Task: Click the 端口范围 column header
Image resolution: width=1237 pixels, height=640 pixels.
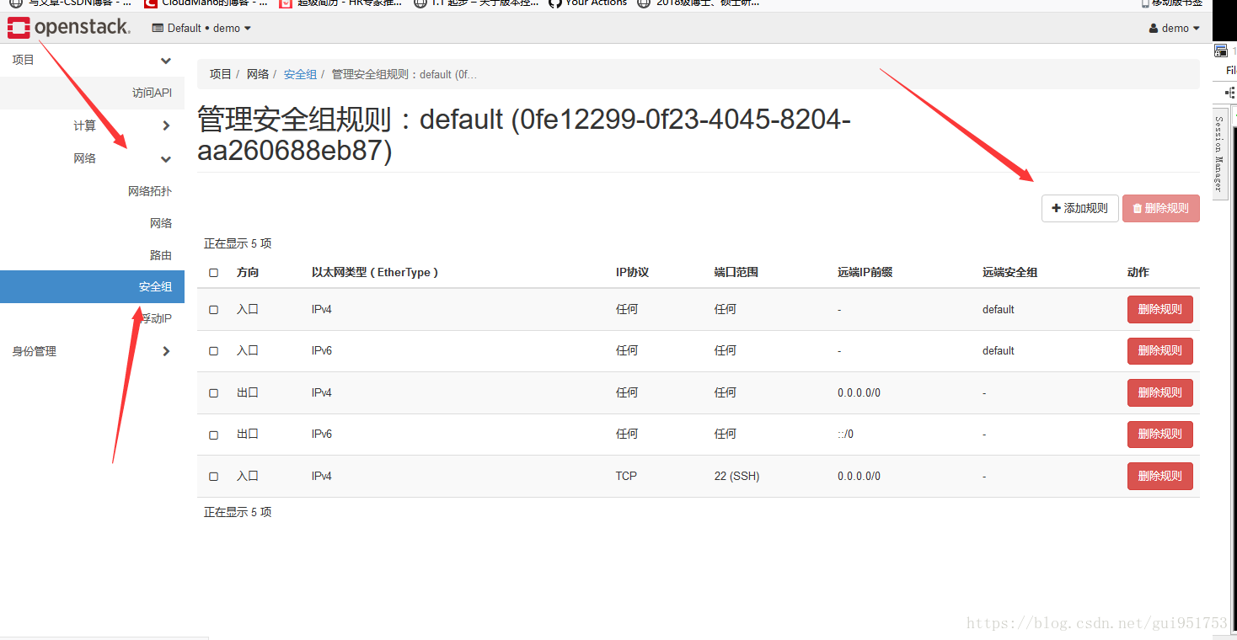Action: point(736,272)
